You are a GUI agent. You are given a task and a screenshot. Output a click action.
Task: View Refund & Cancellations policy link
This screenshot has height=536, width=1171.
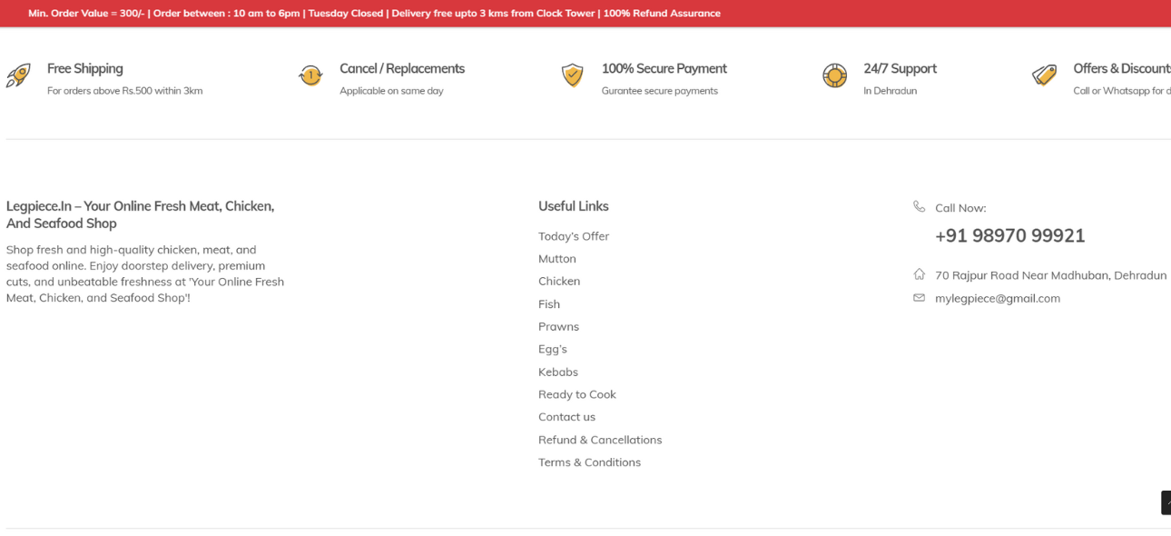(x=599, y=440)
